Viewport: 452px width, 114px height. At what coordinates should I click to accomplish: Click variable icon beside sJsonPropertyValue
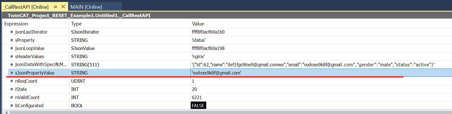pos(12,73)
